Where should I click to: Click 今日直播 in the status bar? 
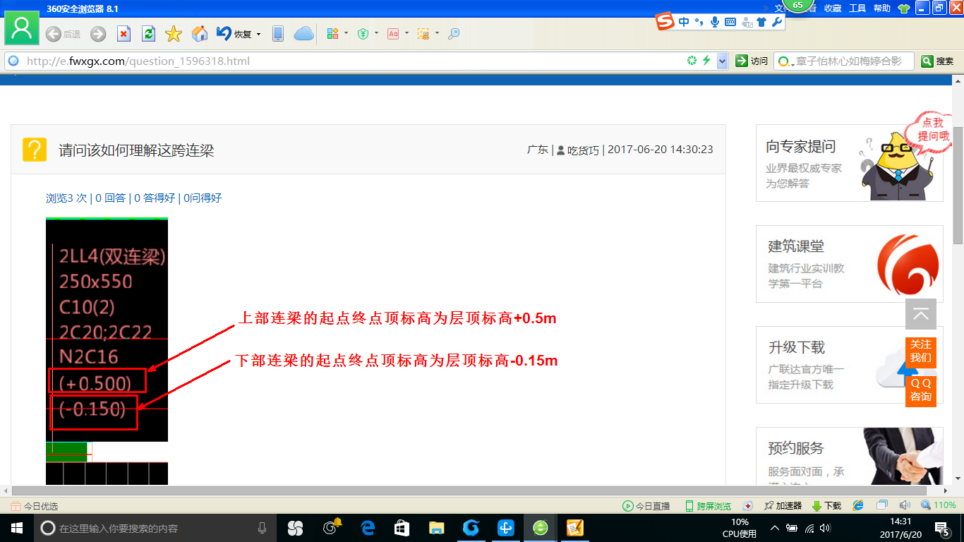[x=646, y=506]
